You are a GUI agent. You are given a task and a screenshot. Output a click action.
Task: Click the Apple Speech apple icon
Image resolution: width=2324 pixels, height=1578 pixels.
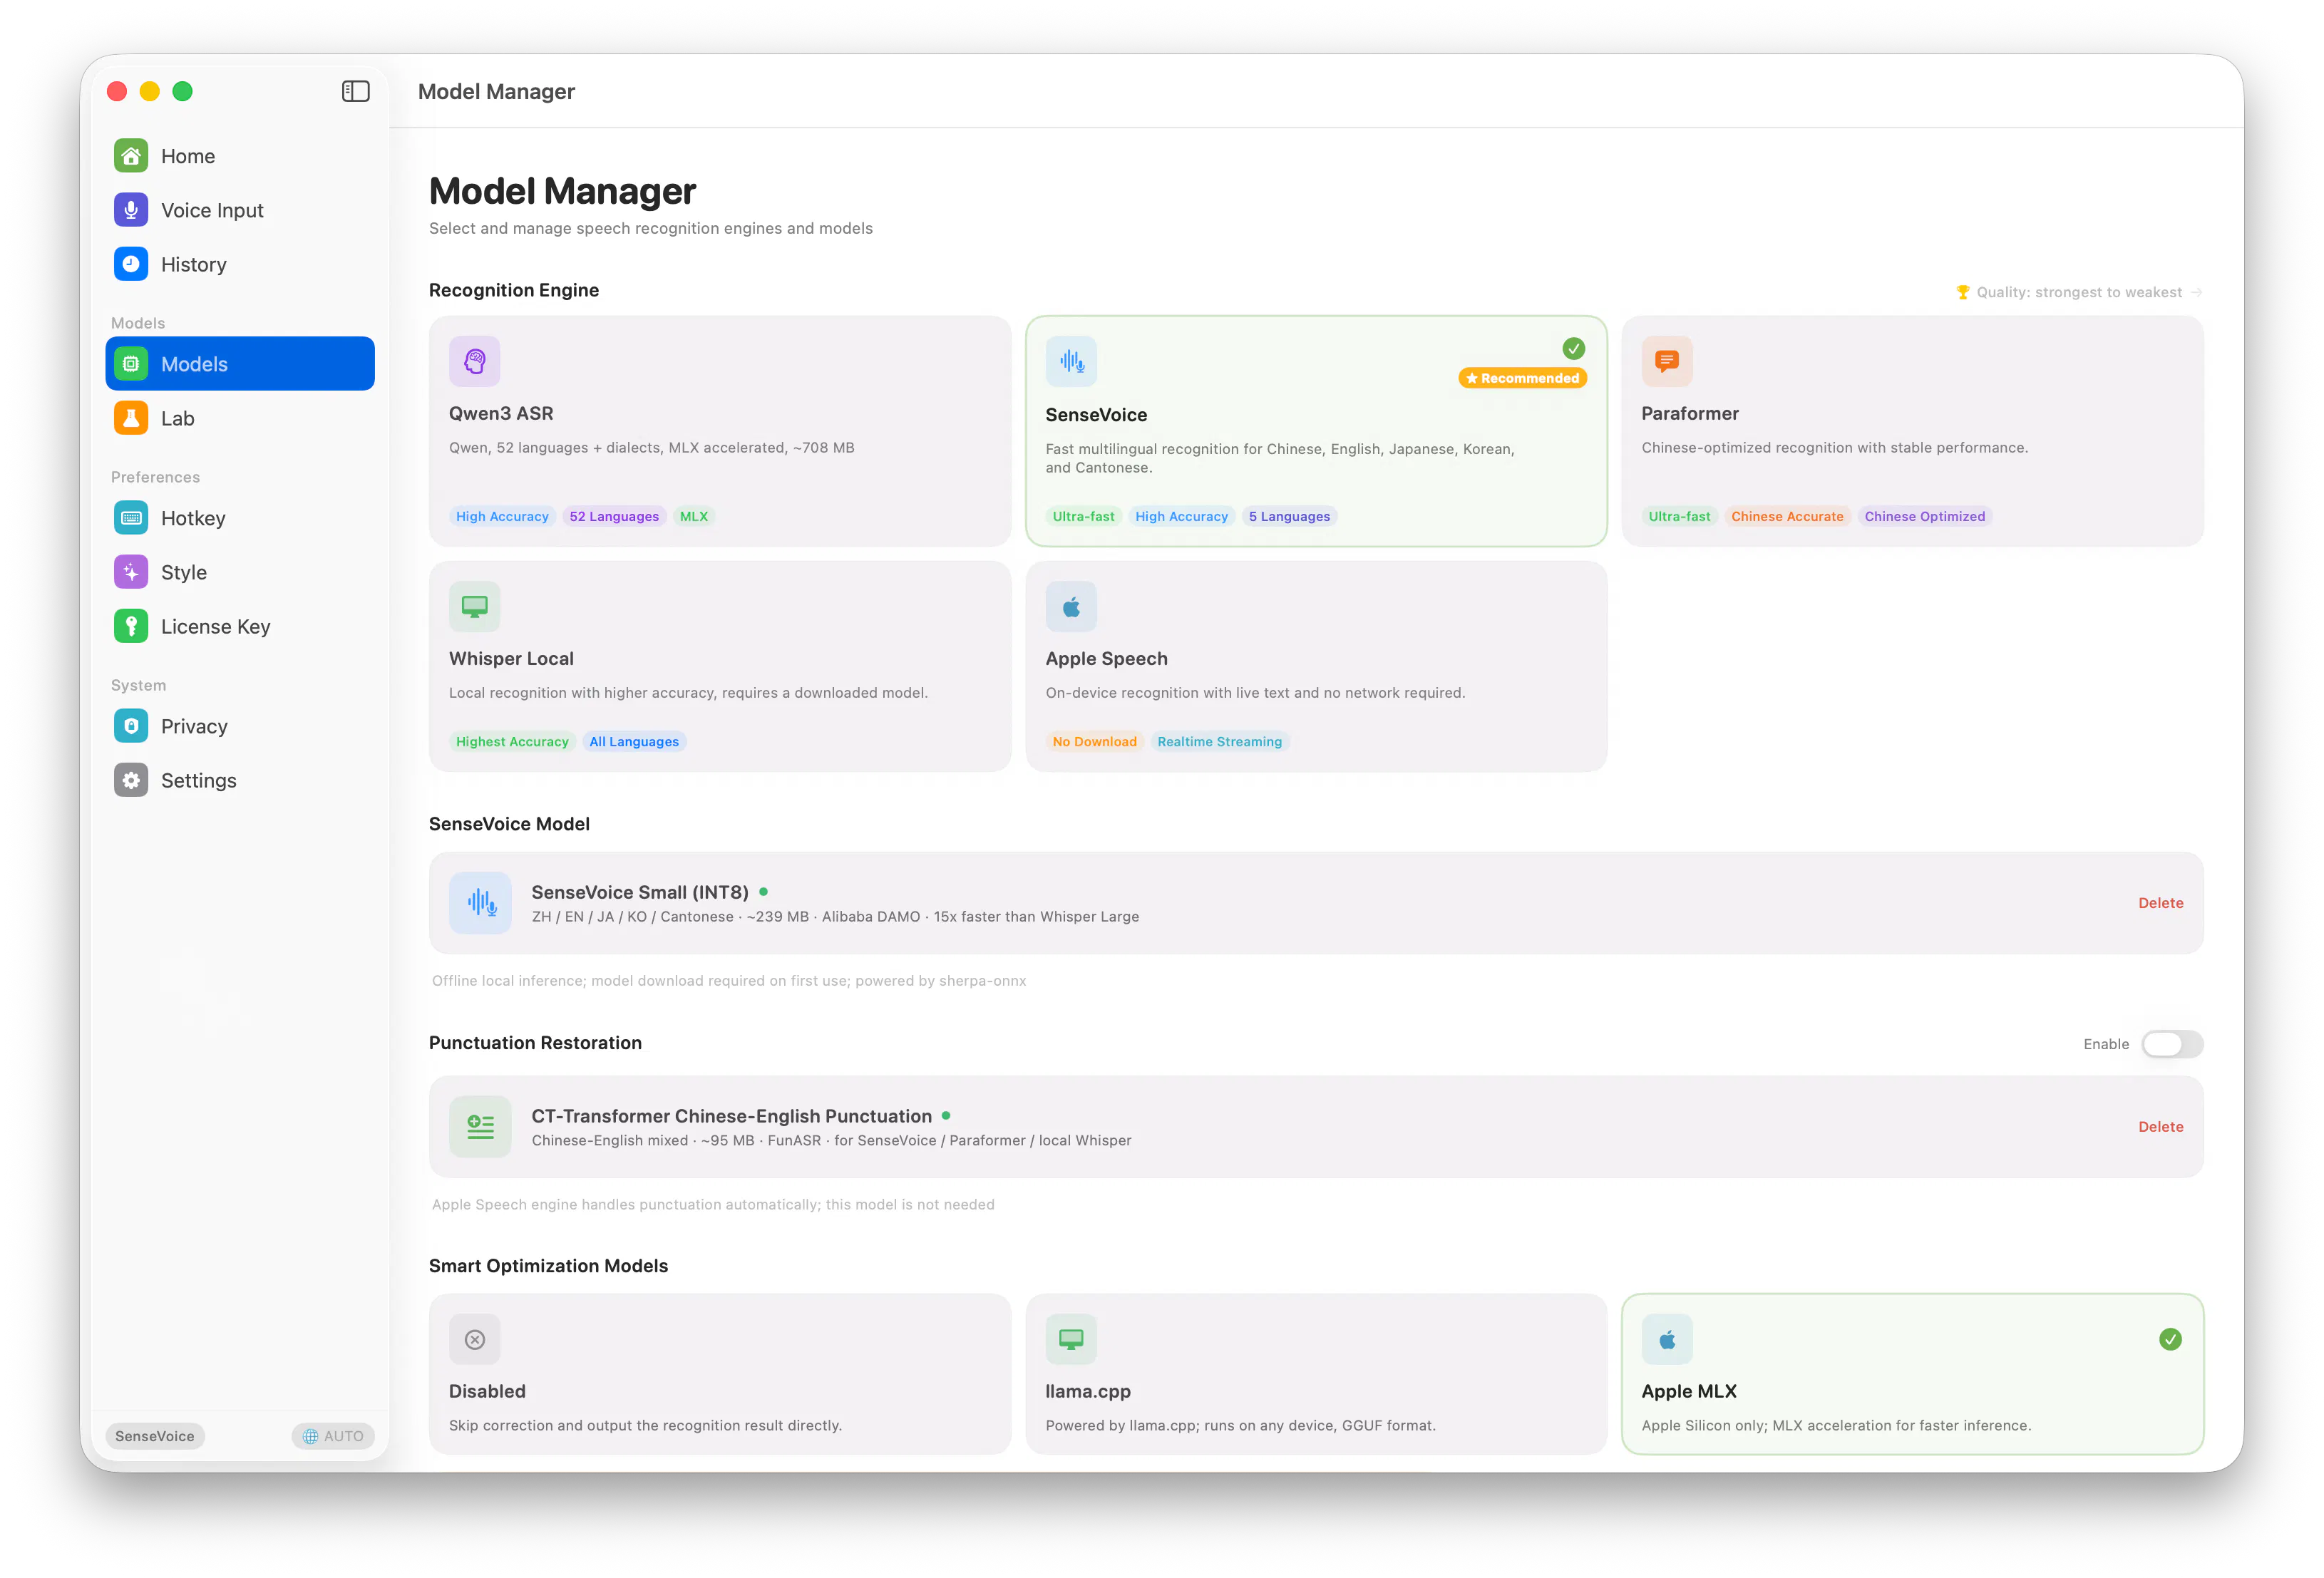tap(1071, 606)
